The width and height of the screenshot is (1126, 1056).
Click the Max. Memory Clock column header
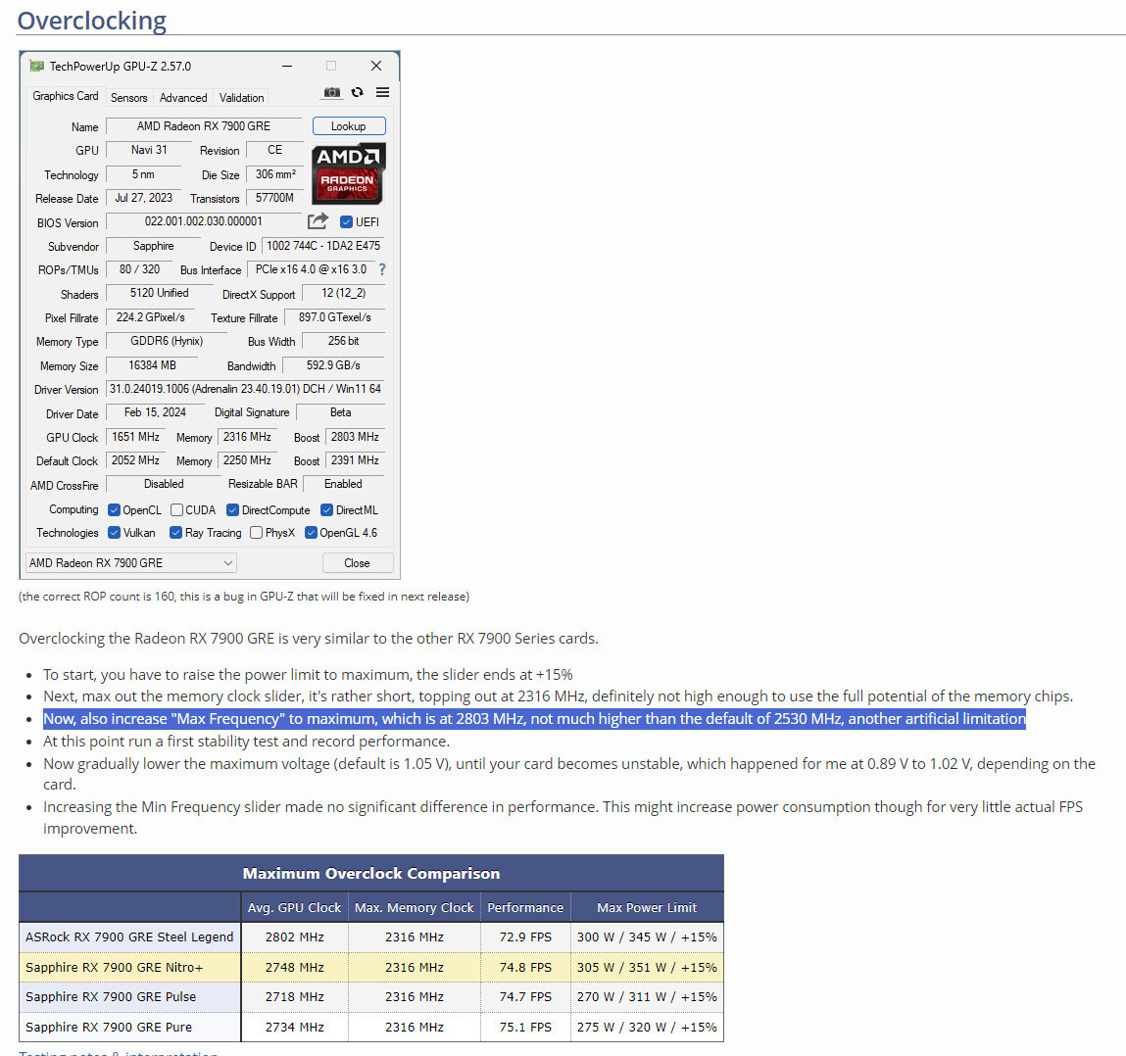[x=415, y=907]
